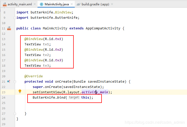Click the override method gutter icon on line 21
The width and height of the screenshot is (187, 127).
9,81
